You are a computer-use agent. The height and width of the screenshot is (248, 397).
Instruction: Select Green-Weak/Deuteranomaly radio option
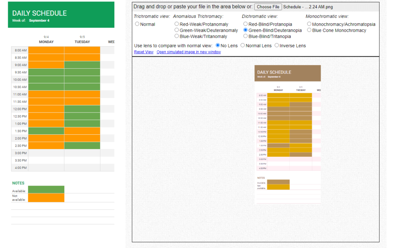point(177,30)
